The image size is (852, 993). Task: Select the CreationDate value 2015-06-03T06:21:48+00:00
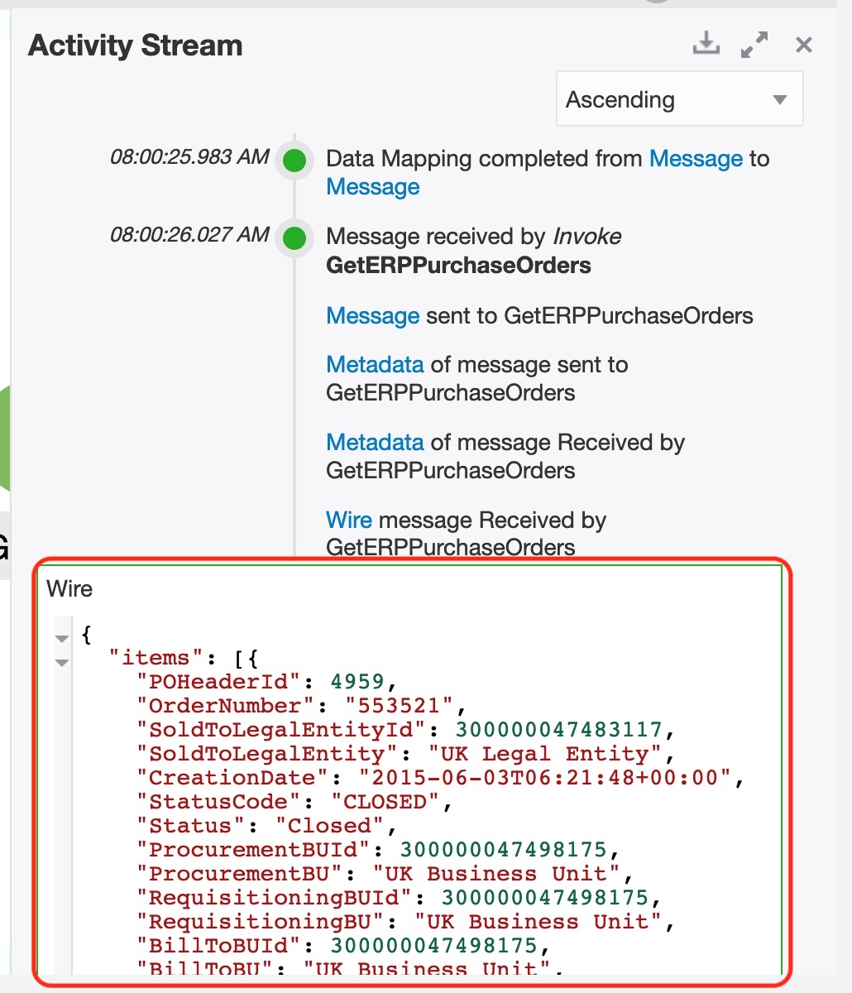pyautogui.click(x=546, y=778)
